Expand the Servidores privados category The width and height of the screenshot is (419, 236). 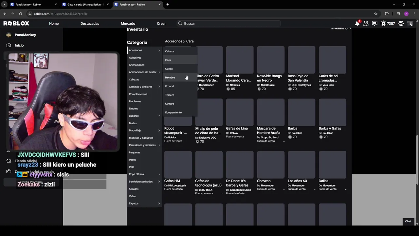click(144, 182)
